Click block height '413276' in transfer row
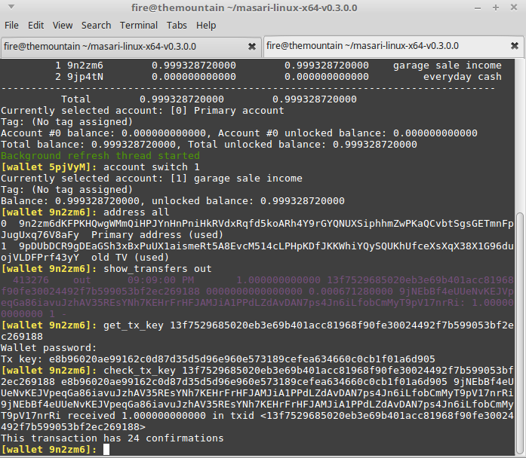Screen dimensions: 526x458 31,280
